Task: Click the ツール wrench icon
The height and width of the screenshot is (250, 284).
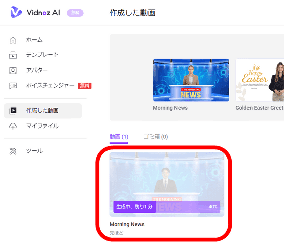Action: pyautogui.click(x=13, y=151)
